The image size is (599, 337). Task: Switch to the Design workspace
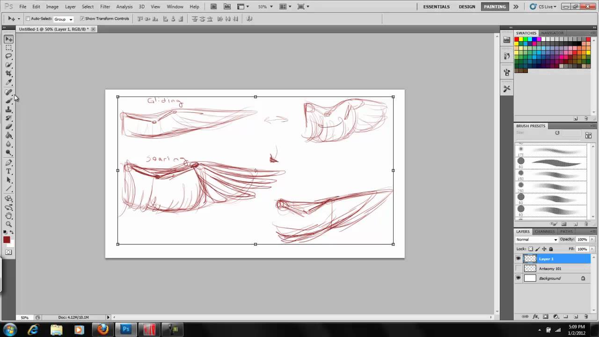click(467, 7)
